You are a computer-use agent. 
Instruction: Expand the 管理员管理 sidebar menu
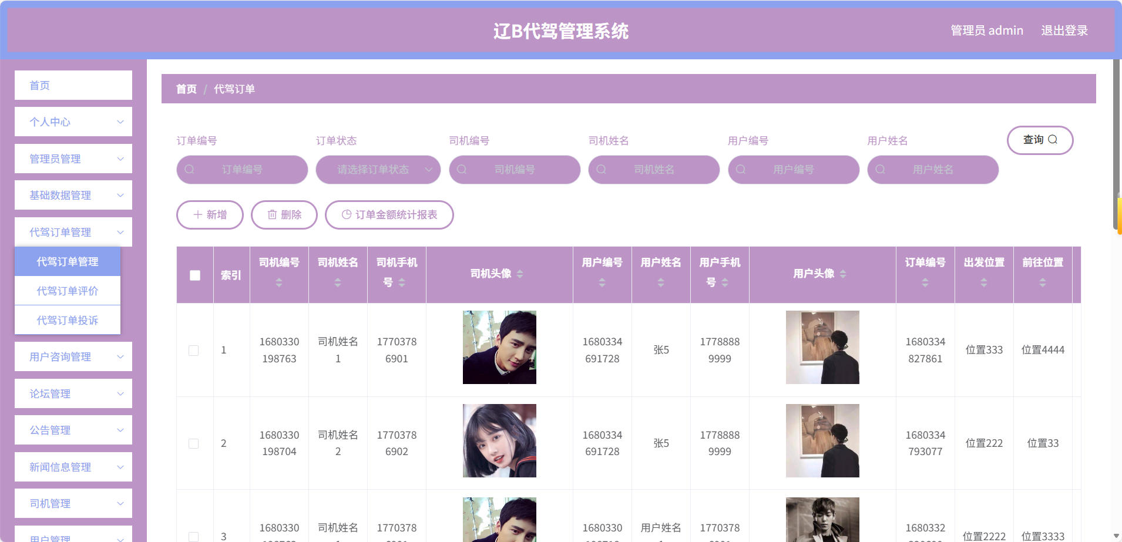pos(73,159)
